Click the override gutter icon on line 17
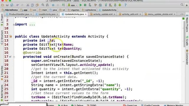Image resolution: width=189 pixels, height=106 pixels. click(x=10, y=57)
